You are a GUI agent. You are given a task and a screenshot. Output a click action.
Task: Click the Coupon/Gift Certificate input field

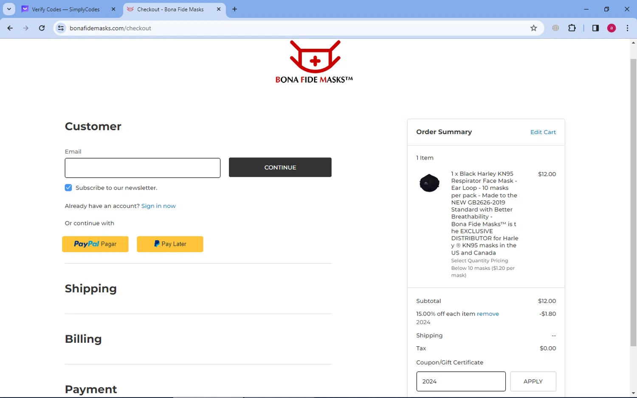461,381
